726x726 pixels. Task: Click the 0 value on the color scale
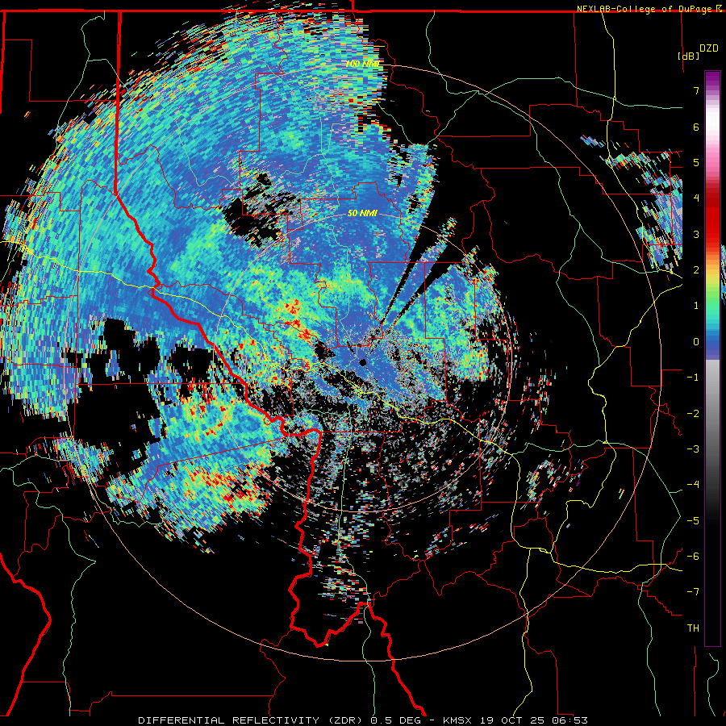tap(696, 342)
